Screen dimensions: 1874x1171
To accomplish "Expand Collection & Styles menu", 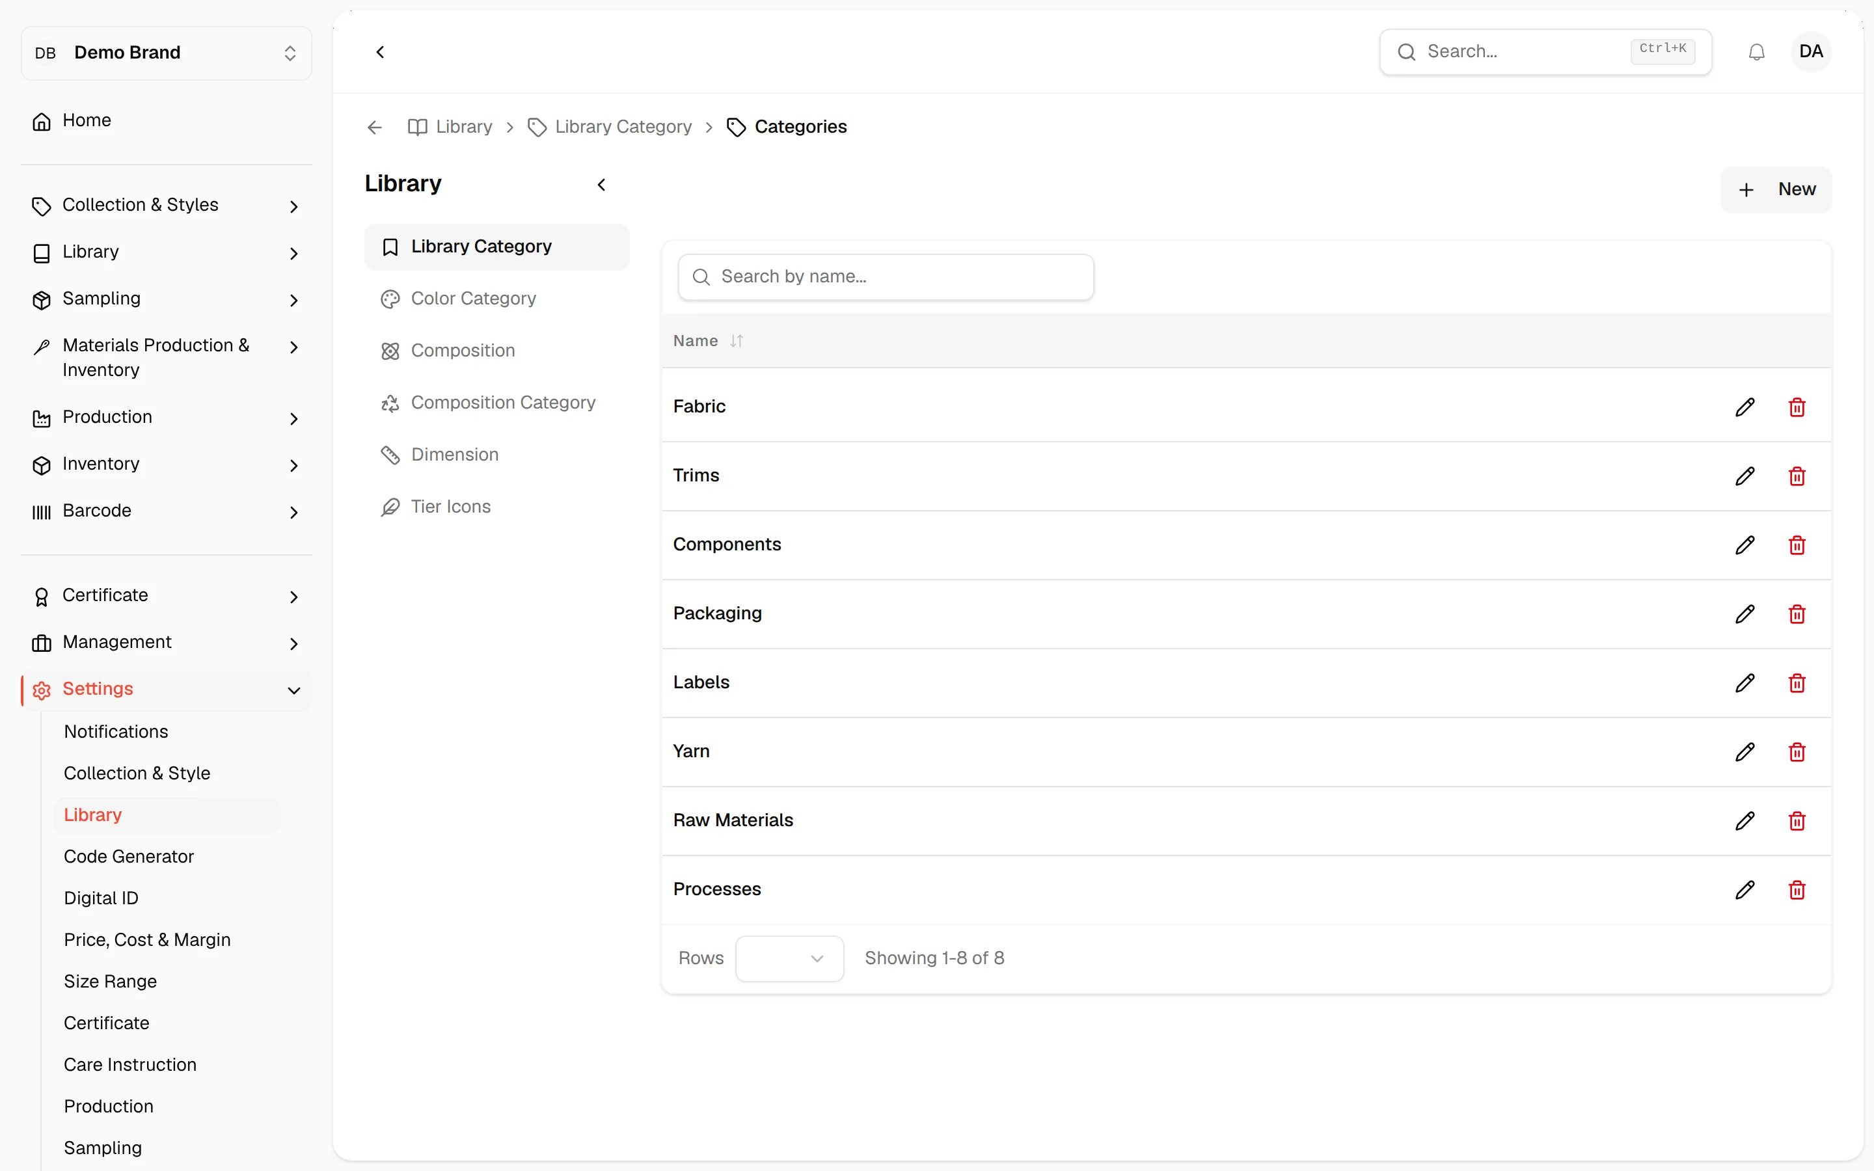I will pos(167,205).
